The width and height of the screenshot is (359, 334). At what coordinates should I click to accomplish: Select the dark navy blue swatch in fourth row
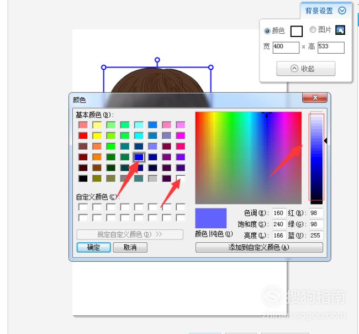tap(152, 157)
